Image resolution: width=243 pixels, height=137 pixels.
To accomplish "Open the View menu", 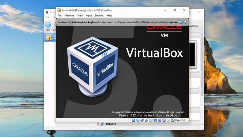I will click(x=80, y=16).
